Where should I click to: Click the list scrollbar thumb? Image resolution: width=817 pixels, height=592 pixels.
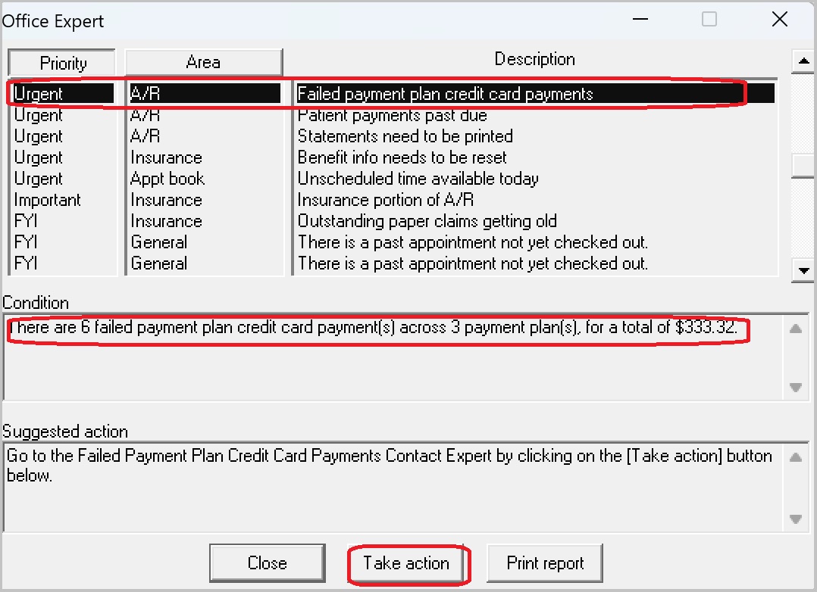[802, 164]
